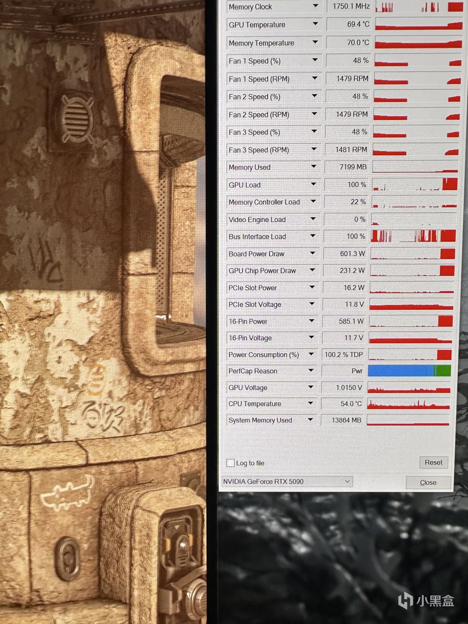Viewport: 468px width, 624px height.
Task: Open the 16-Pin Power sensor dropdown
Action: pyautogui.click(x=312, y=321)
